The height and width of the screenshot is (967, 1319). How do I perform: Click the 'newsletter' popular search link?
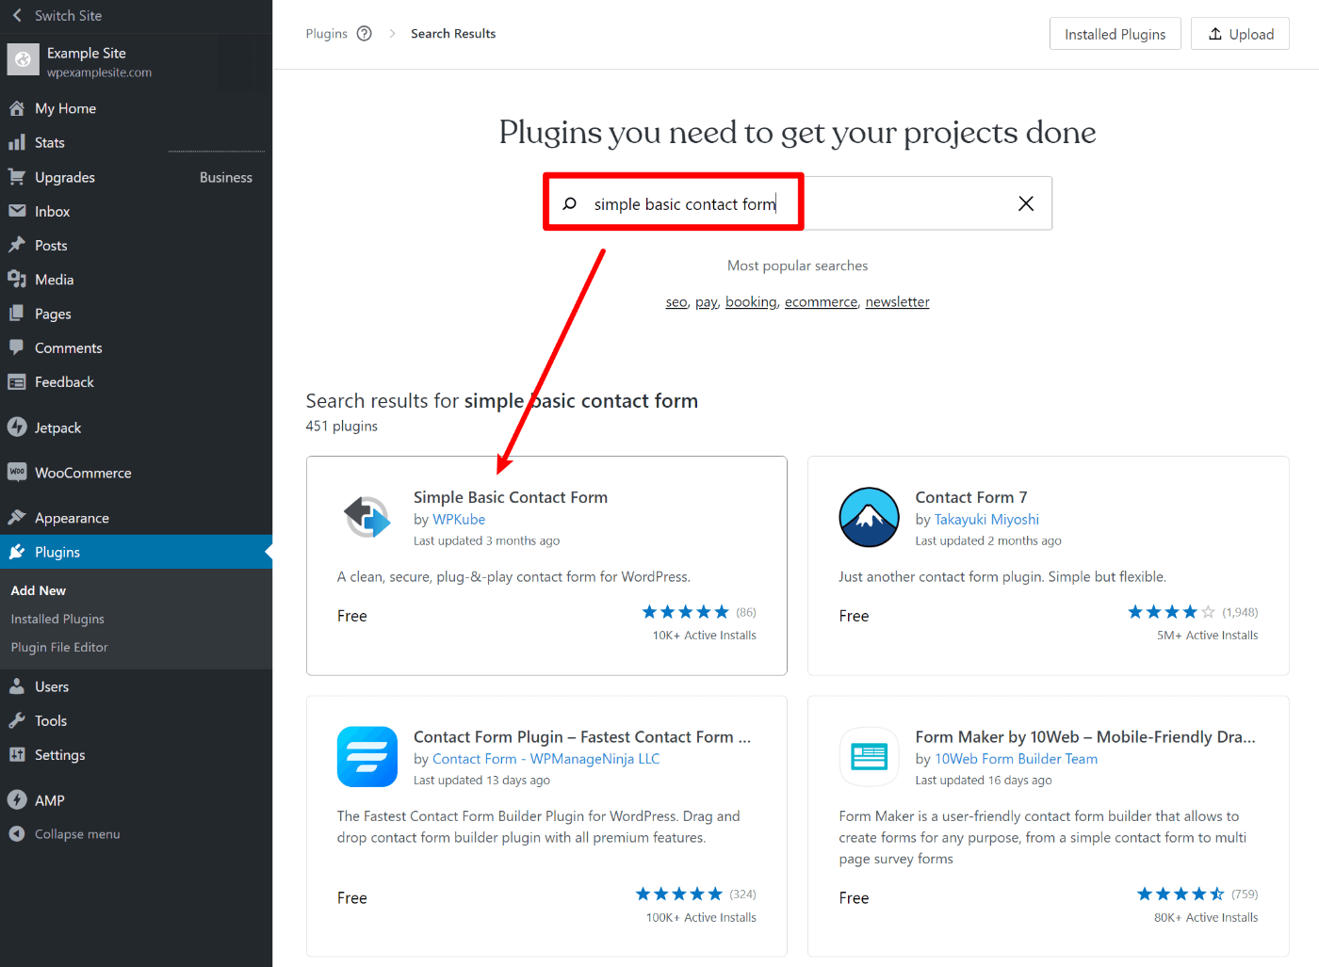(x=898, y=301)
